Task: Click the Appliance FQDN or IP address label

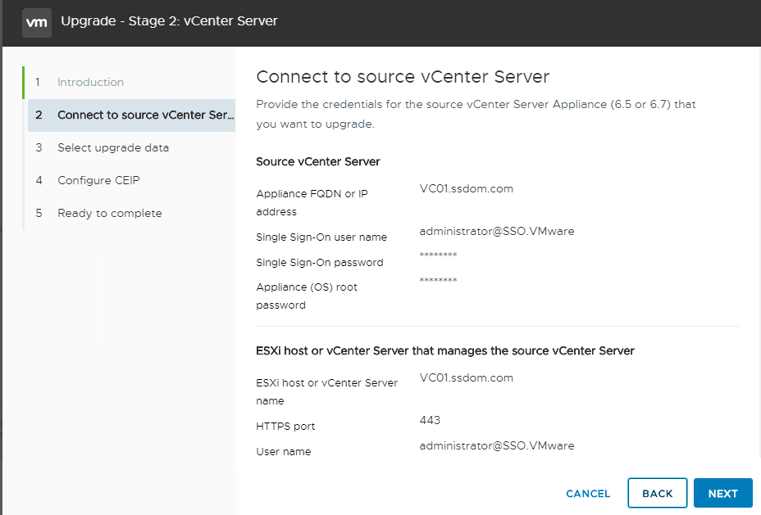Action: [312, 202]
